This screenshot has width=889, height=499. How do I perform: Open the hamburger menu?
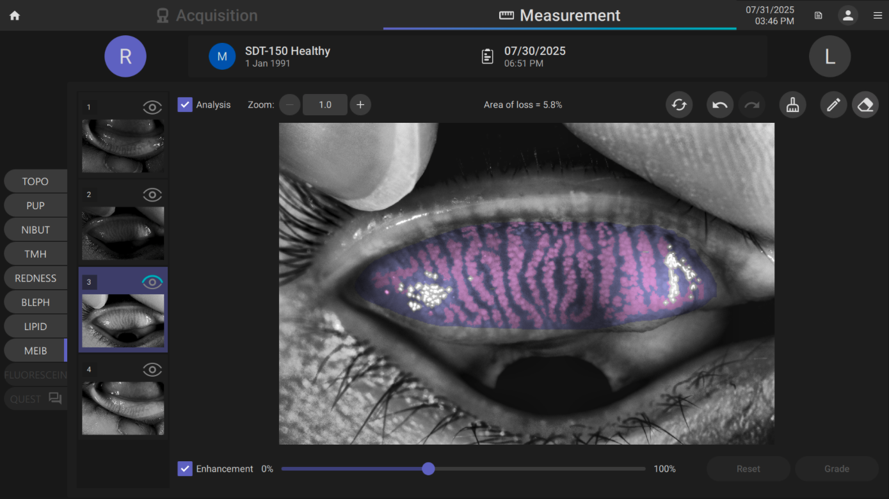(x=877, y=16)
